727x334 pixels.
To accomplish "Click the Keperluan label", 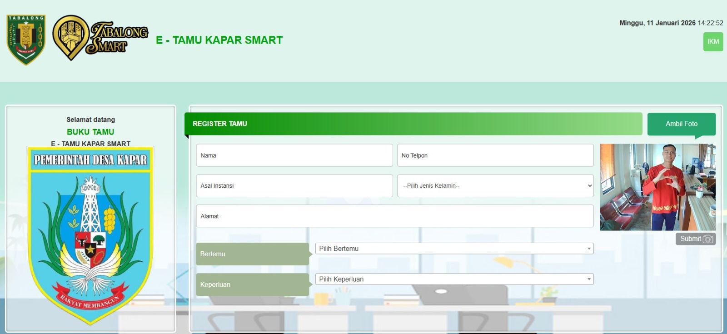I will click(252, 284).
